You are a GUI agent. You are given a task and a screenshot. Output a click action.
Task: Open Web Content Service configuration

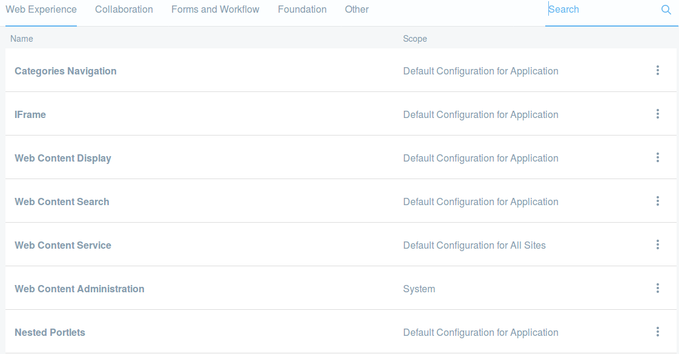pyautogui.click(x=63, y=245)
